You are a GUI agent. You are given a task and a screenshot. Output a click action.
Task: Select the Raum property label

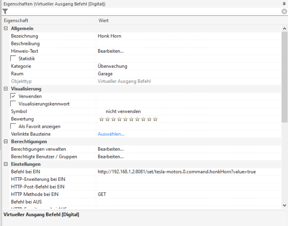[17, 74]
